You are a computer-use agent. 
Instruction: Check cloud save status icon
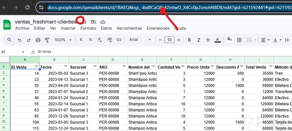[x=103, y=22]
